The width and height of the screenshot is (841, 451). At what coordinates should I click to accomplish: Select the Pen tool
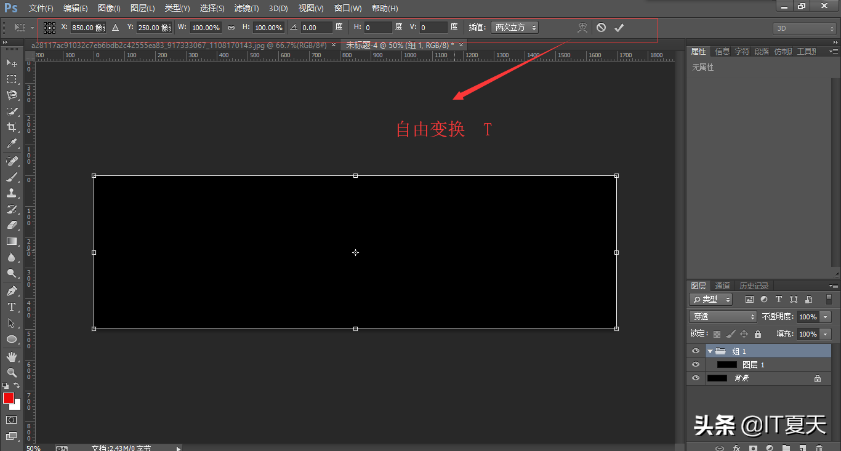click(x=11, y=290)
